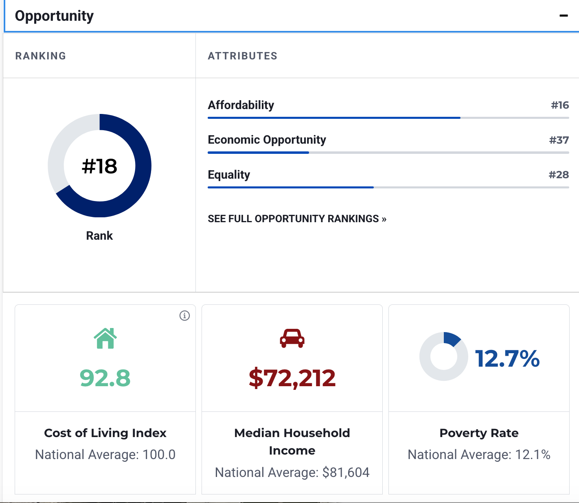The image size is (579, 503).
Task: Click the #16 Affordability rank number
Action: (x=560, y=105)
